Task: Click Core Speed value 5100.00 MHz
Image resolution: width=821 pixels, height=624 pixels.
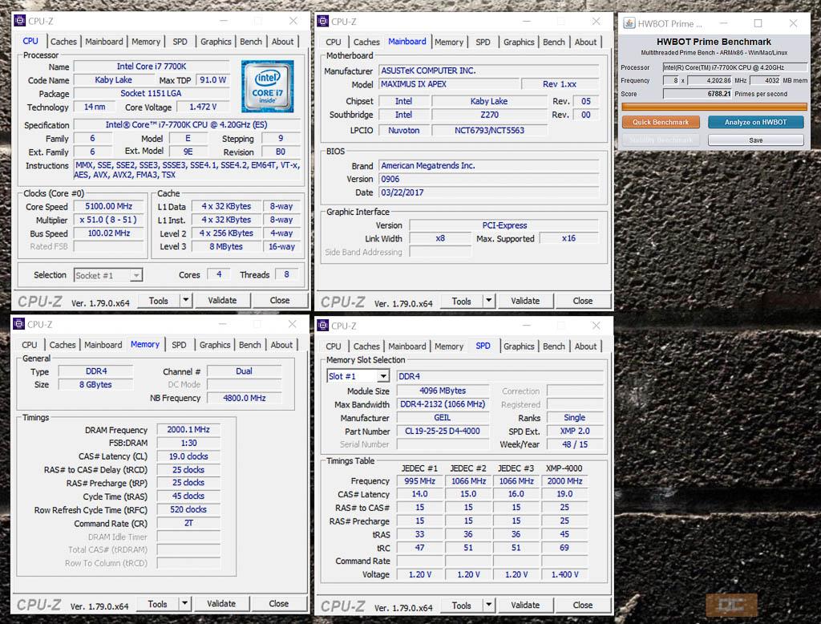Action: point(108,206)
